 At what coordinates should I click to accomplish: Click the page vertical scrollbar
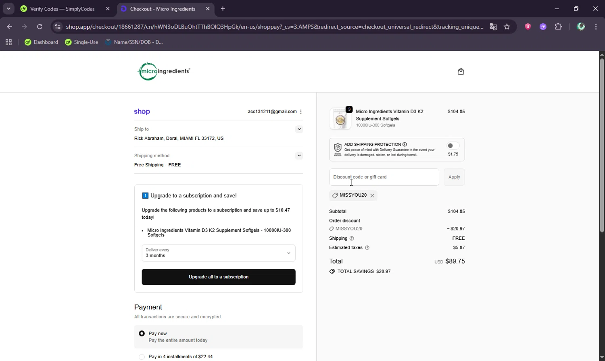[x=602, y=145]
